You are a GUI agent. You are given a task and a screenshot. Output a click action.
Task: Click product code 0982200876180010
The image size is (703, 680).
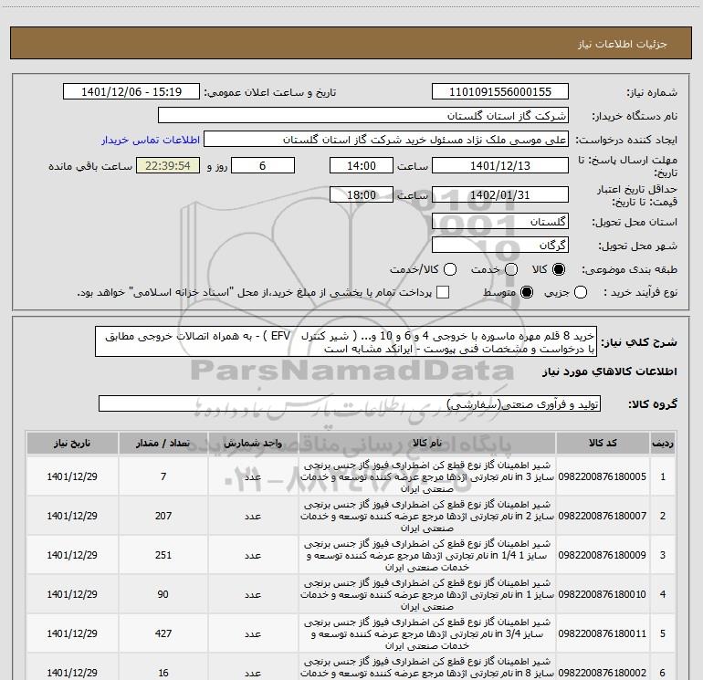pyautogui.click(x=603, y=594)
